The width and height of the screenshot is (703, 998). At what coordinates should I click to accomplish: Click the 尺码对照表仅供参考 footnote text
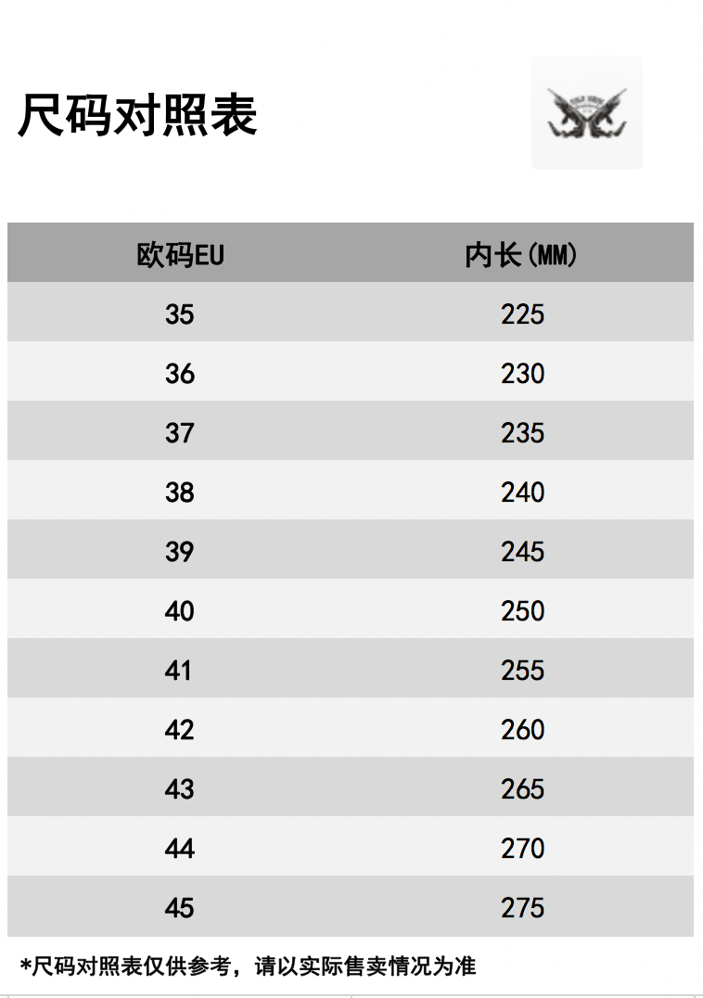[132, 966]
